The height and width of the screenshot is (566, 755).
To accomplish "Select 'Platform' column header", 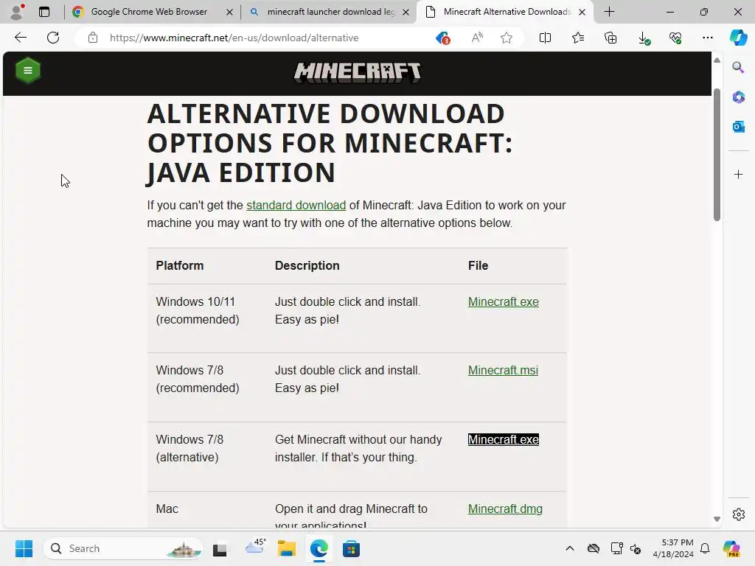I will 180,265.
